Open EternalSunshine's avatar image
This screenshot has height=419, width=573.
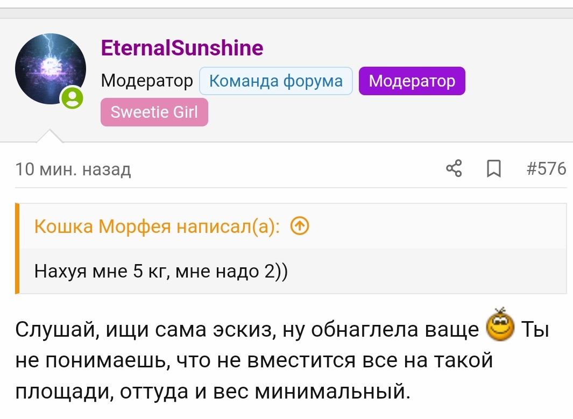pos(49,68)
